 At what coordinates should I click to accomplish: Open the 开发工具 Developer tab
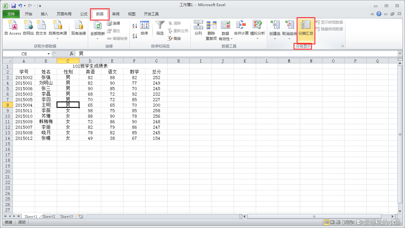(x=151, y=14)
